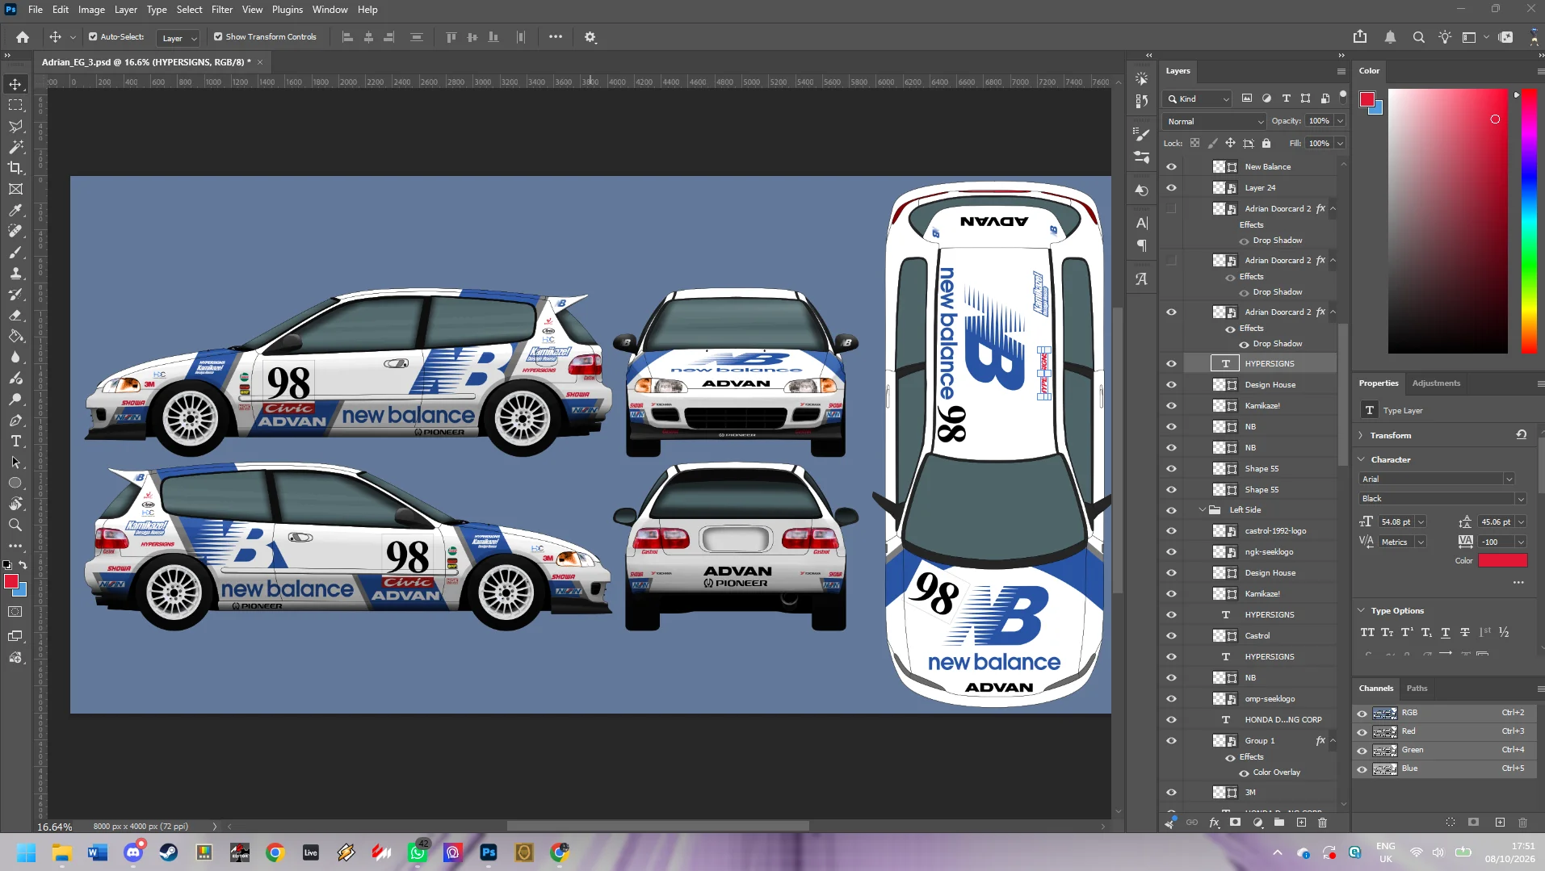Collapse the Left Side layer group
The height and width of the screenshot is (871, 1545).
(1203, 510)
